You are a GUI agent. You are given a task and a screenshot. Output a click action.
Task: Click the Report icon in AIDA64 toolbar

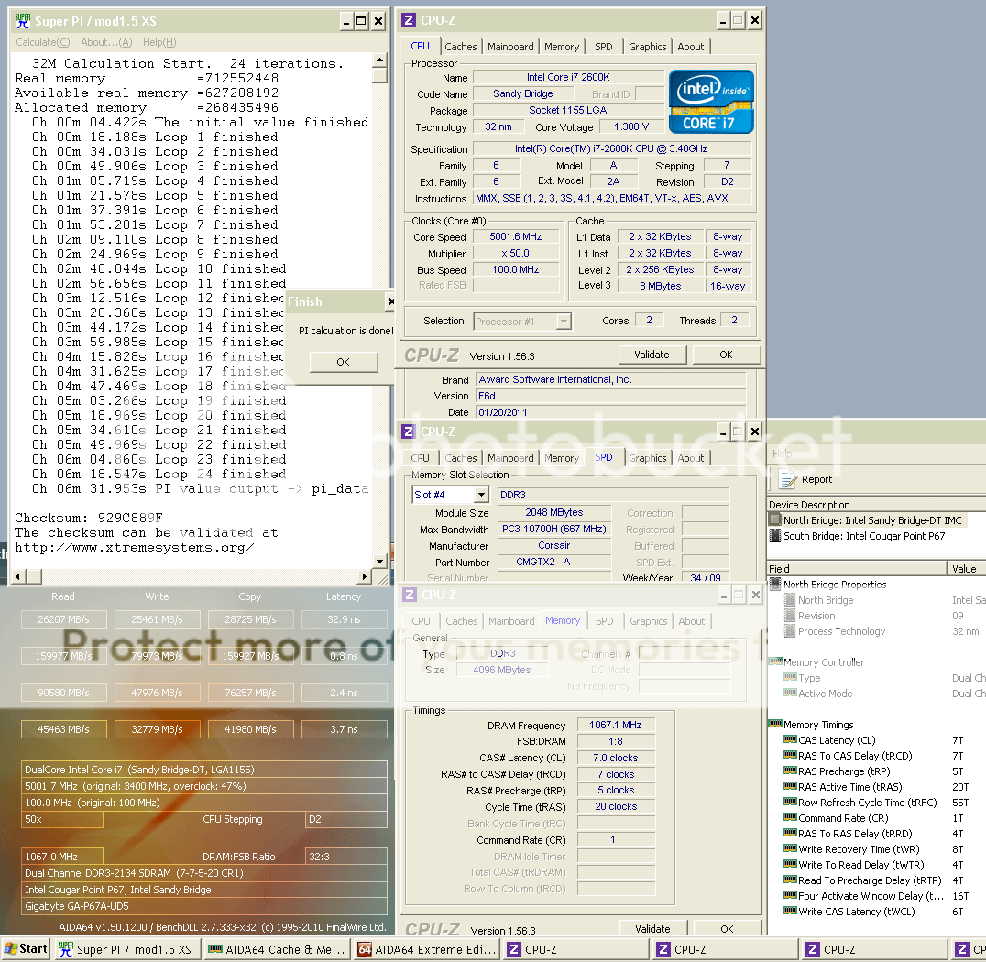pyautogui.click(x=787, y=478)
